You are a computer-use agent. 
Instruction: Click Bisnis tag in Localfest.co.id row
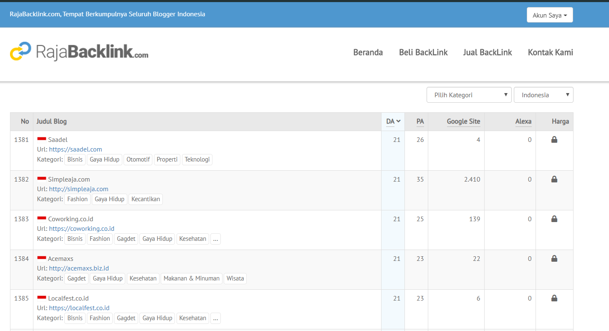coord(75,318)
